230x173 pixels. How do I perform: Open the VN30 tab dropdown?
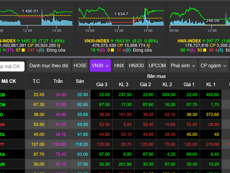pyautogui.click(x=107, y=66)
